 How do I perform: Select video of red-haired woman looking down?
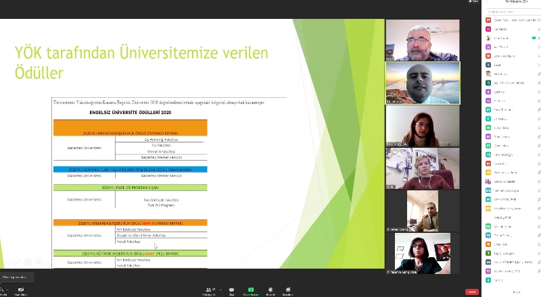(x=423, y=126)
